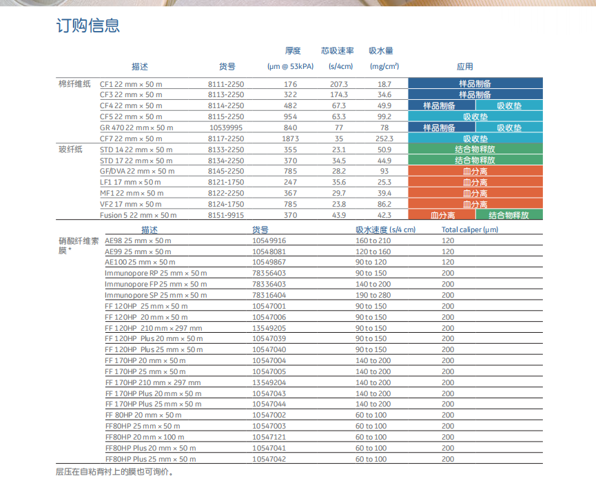This screenshot has height=483, width=596.
Task: Click the 厚度 column header
Action: click(x=293, y=50)
